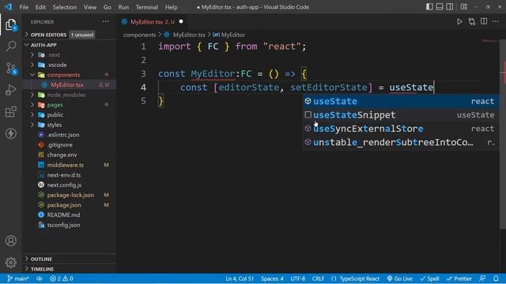Viewport: 506px width, 284px height.
Task: Open the Search view
Action: 11,46
